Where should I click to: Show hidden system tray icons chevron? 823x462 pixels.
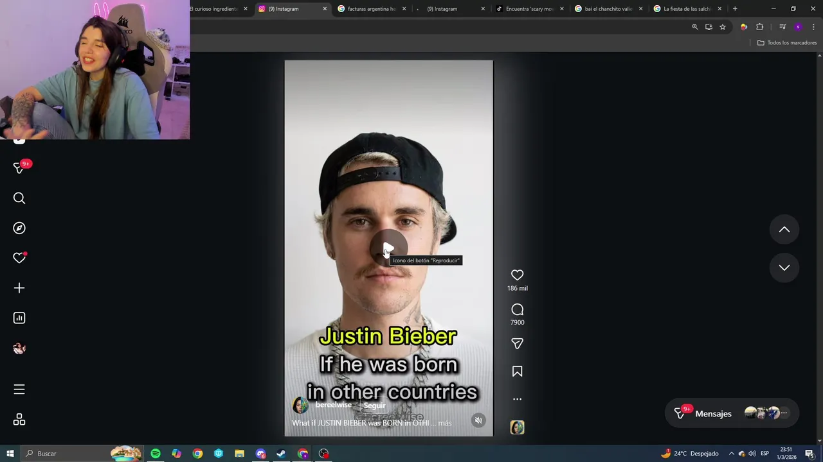coord(731,454)
